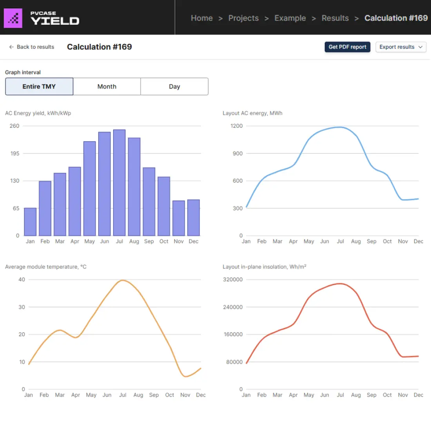
Task: Click the PVcase Yield logo icon
Action: click(13, 18)
